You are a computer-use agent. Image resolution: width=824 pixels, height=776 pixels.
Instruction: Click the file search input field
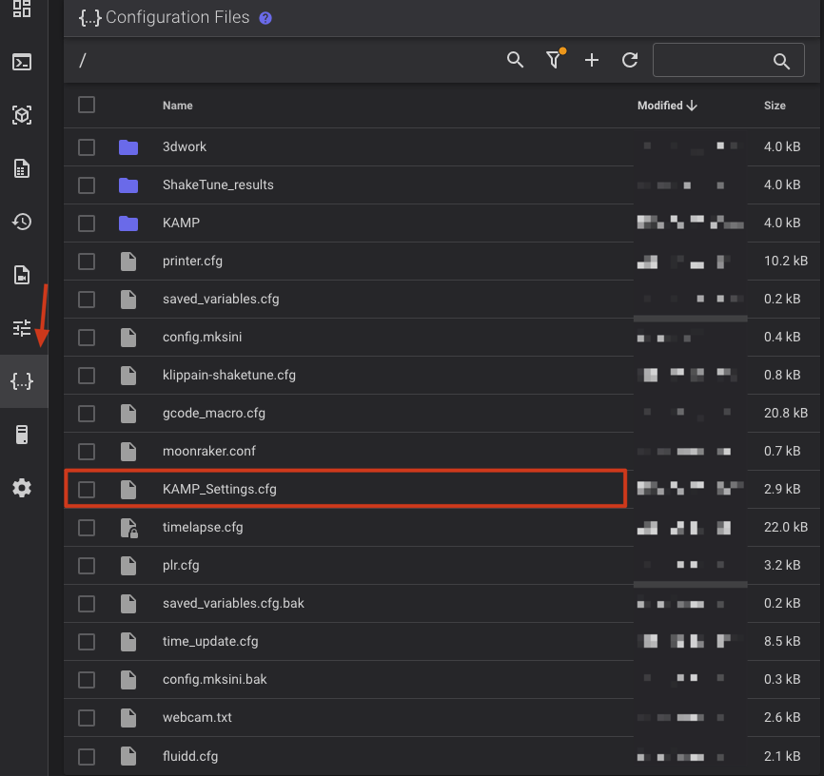coord(714,61)
